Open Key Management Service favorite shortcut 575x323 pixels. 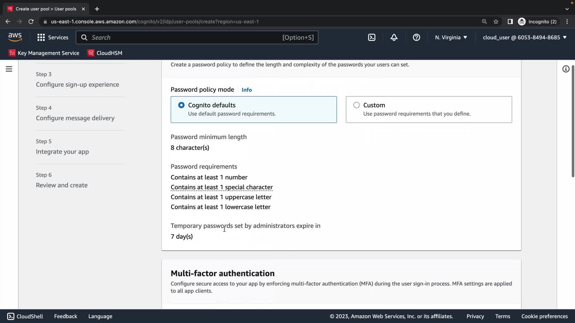click(x=44, y=53)
